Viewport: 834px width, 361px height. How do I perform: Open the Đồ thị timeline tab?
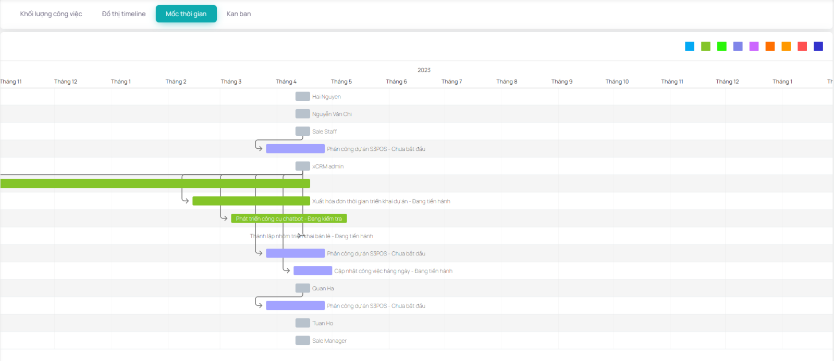pyautogui.click(x=124, y=14)
